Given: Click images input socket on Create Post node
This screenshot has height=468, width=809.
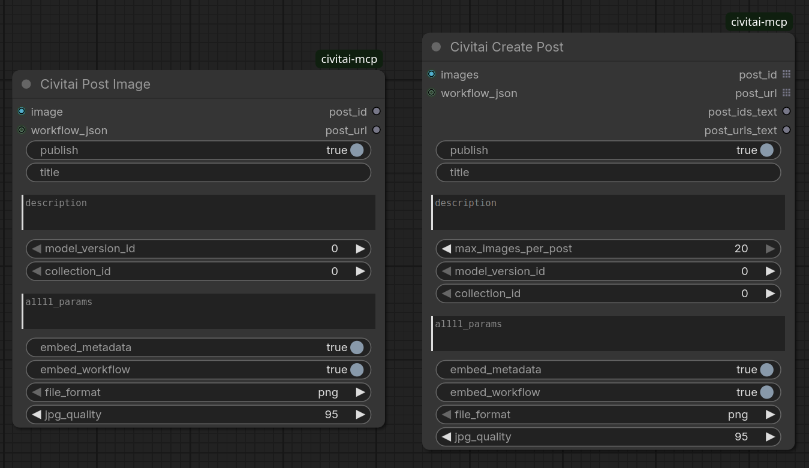Looking at the screenshot, I should [x=431, y=74].
